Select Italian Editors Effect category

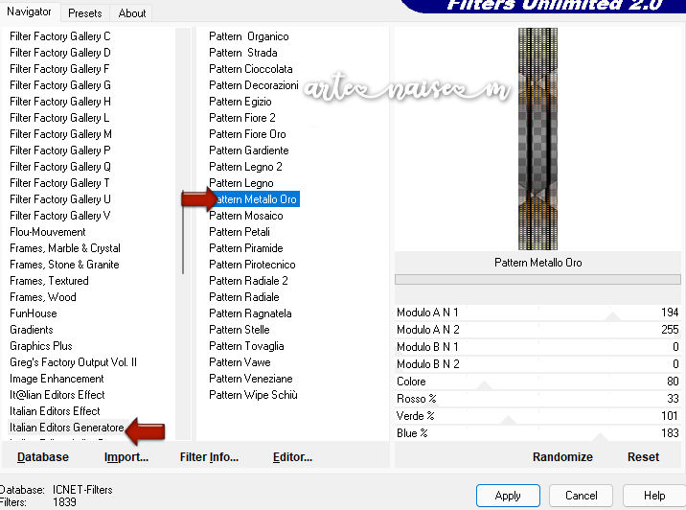pyautogui.click(x=56, y=411)
